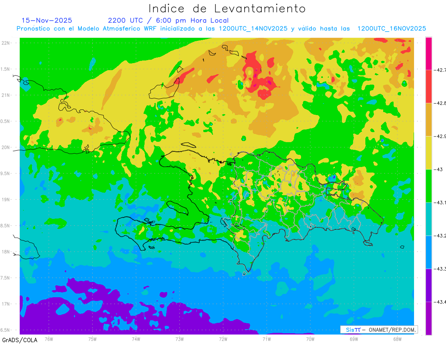Pick the yellow segment of the color bar
Image resolution: width=446 pixels, height=344 pixels.
pyautogui.click(x=429, y=153)
